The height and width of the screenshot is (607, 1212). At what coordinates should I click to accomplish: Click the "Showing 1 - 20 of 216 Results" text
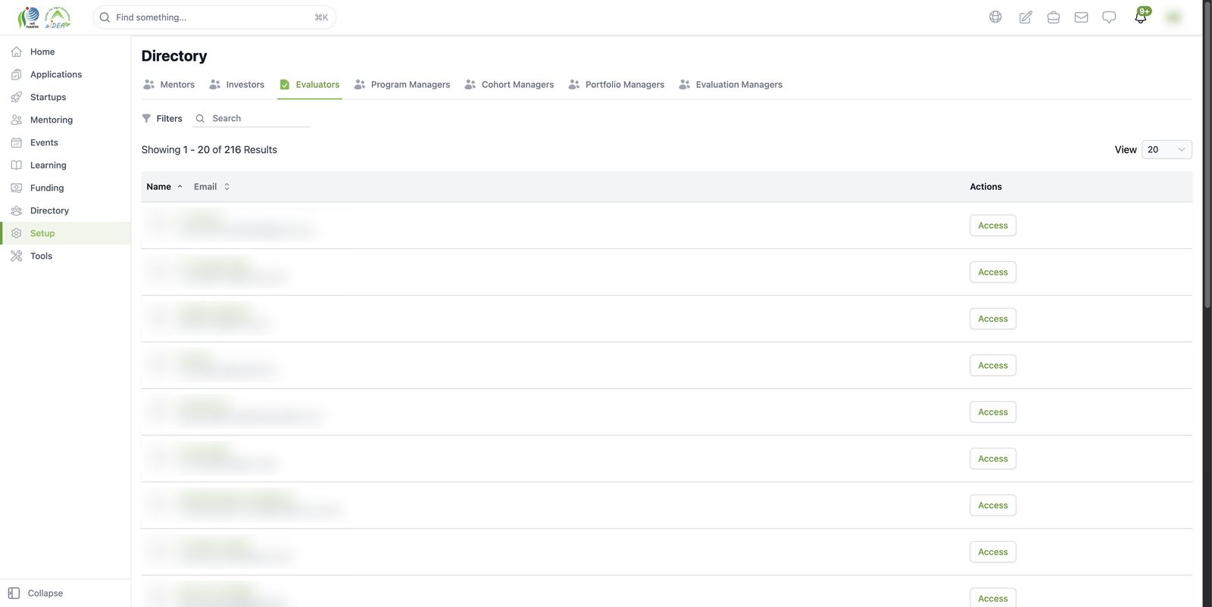[x=209, y=150]
